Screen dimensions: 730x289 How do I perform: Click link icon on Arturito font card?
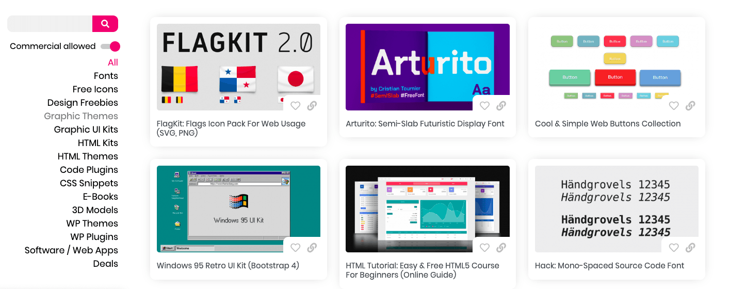coord(501,106)
